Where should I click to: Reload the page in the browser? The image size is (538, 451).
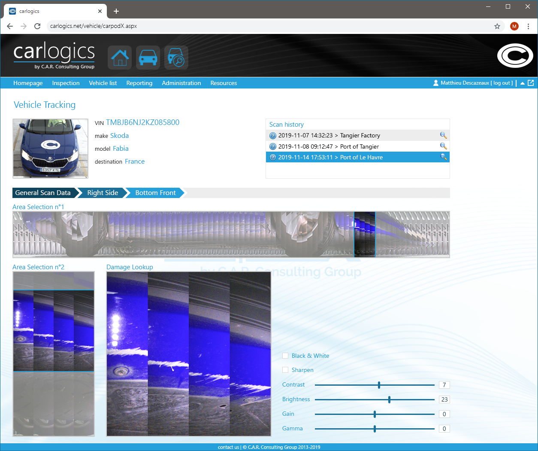[37, 26]
